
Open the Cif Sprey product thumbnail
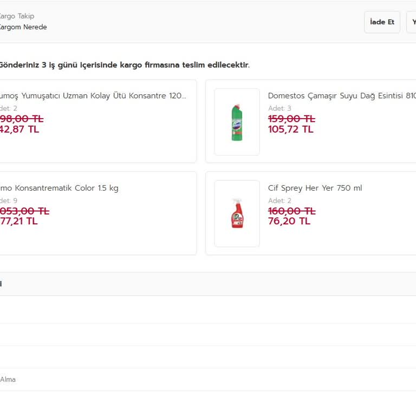(237, 213)
